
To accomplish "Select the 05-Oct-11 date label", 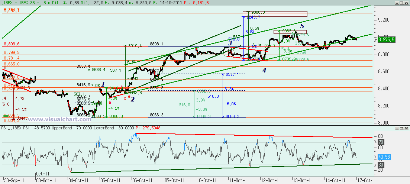I will [110, 180].
